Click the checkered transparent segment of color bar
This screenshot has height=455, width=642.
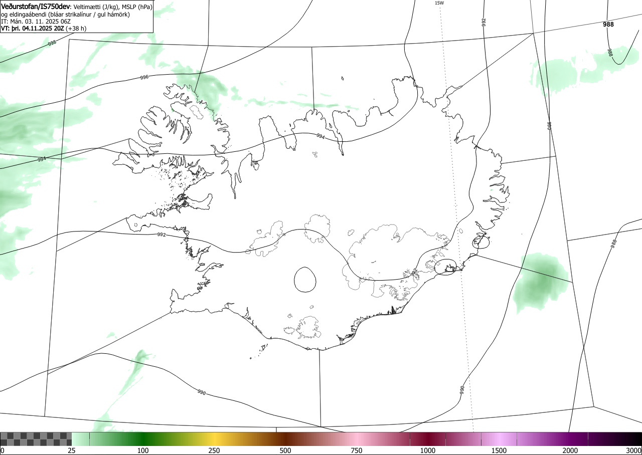pyautogui.click(x=36, y=439)
